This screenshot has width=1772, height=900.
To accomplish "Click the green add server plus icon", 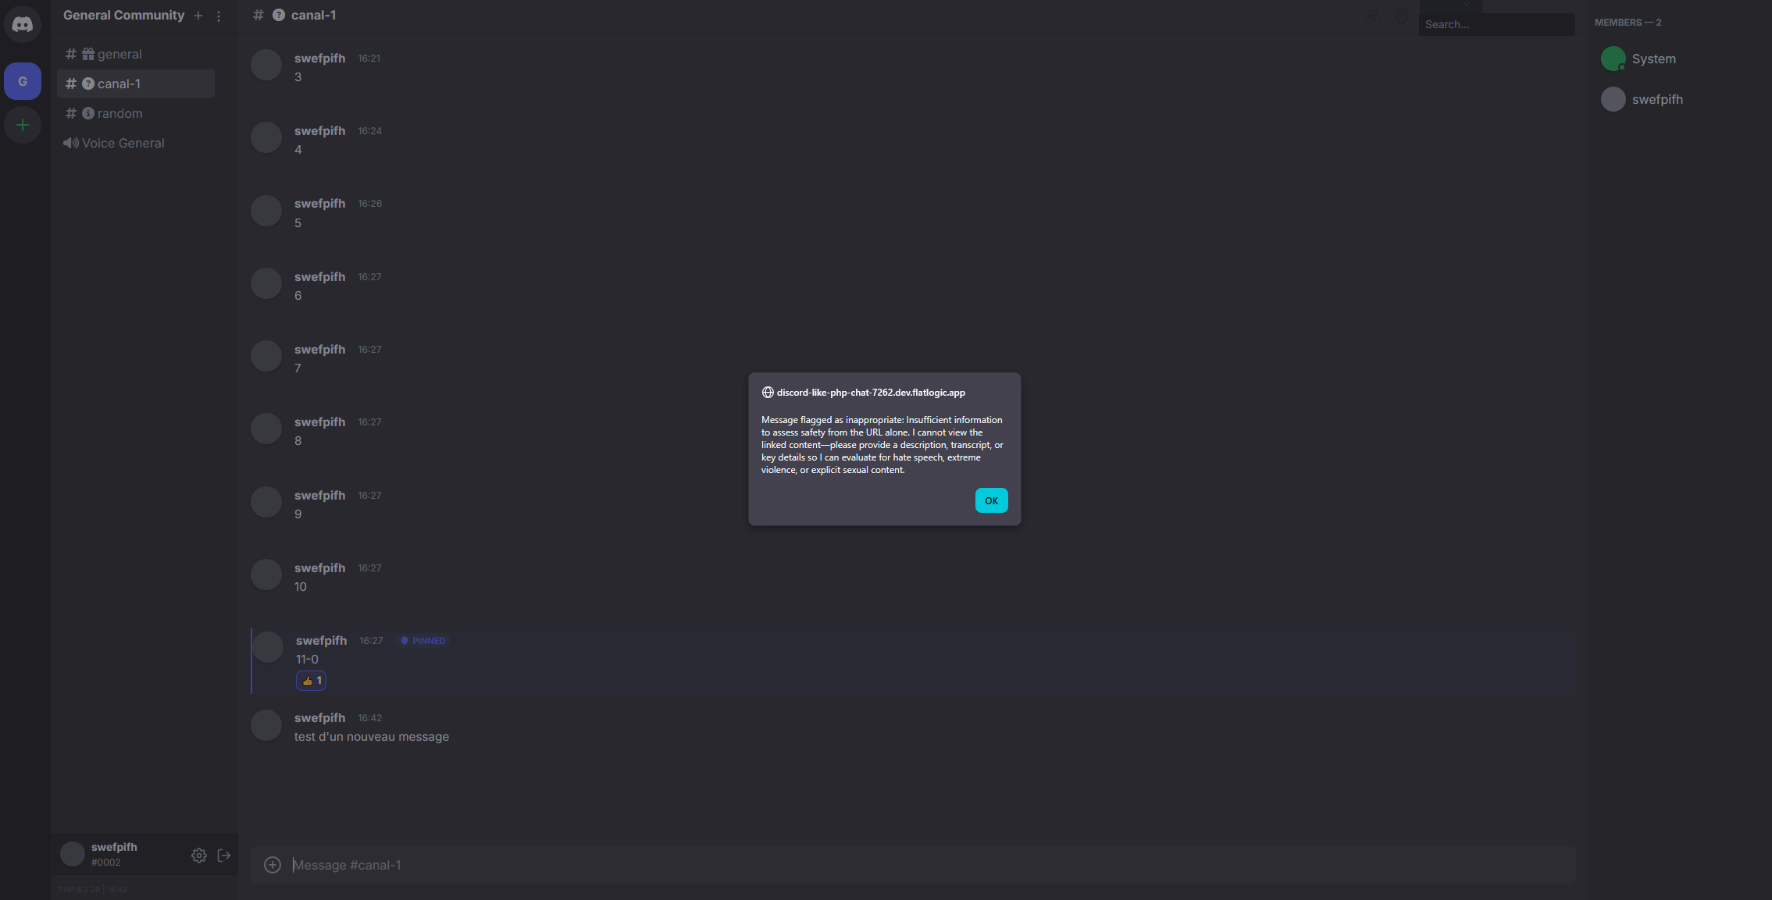I will [x=23, y=125].
